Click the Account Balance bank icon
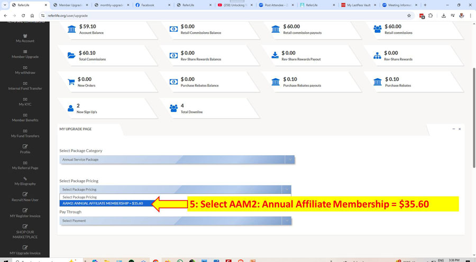Screen dimensions: 476x262 coord(71,29)
